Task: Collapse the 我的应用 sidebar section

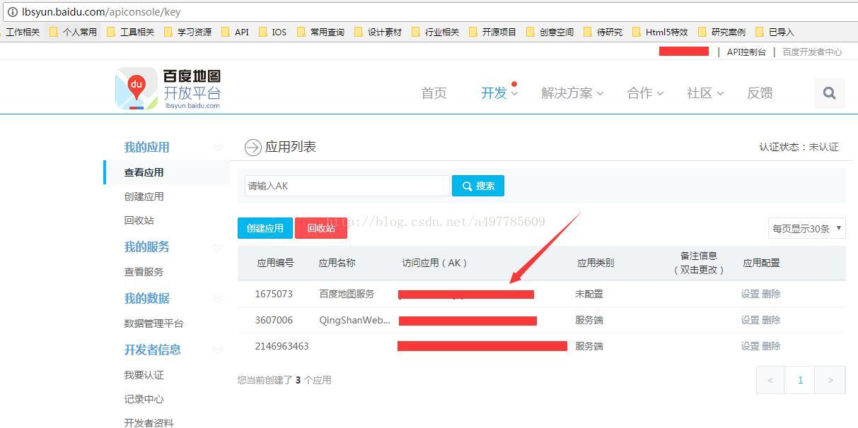Action: coord(218,148)
